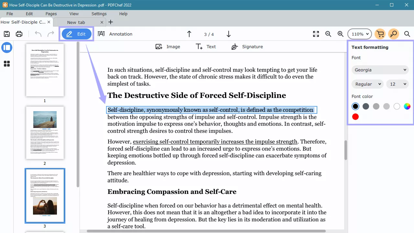Screen dimensions: 414x233
Task: Open the search icon on the toolbar
Action: [x=407, y=34]
